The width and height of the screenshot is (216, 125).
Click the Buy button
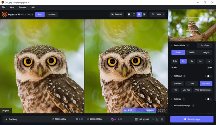pos(40,15)
